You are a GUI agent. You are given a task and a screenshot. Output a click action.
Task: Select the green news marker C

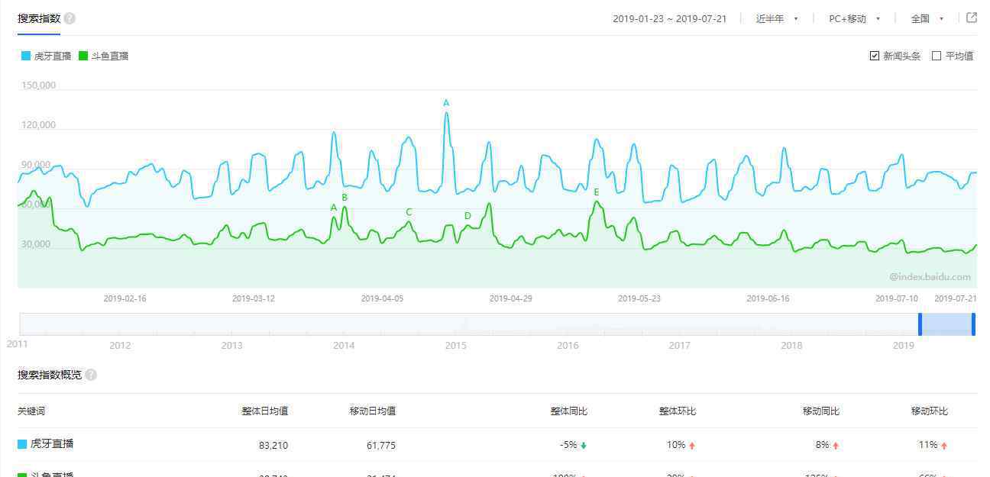409,212
